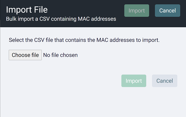Screen dimensions: 186x117
Task: Click the faded Import button in the dialog body
Action: click(x=134, y=81)
